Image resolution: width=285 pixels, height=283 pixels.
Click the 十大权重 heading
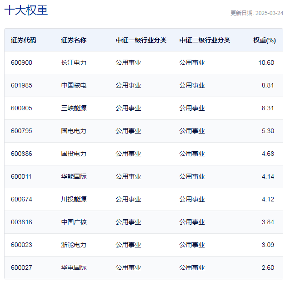26,10
